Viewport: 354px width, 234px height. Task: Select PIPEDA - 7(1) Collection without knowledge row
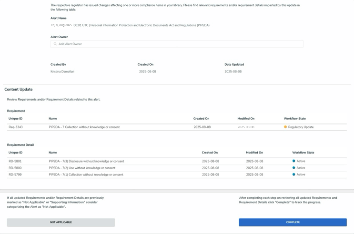(86, 174)
